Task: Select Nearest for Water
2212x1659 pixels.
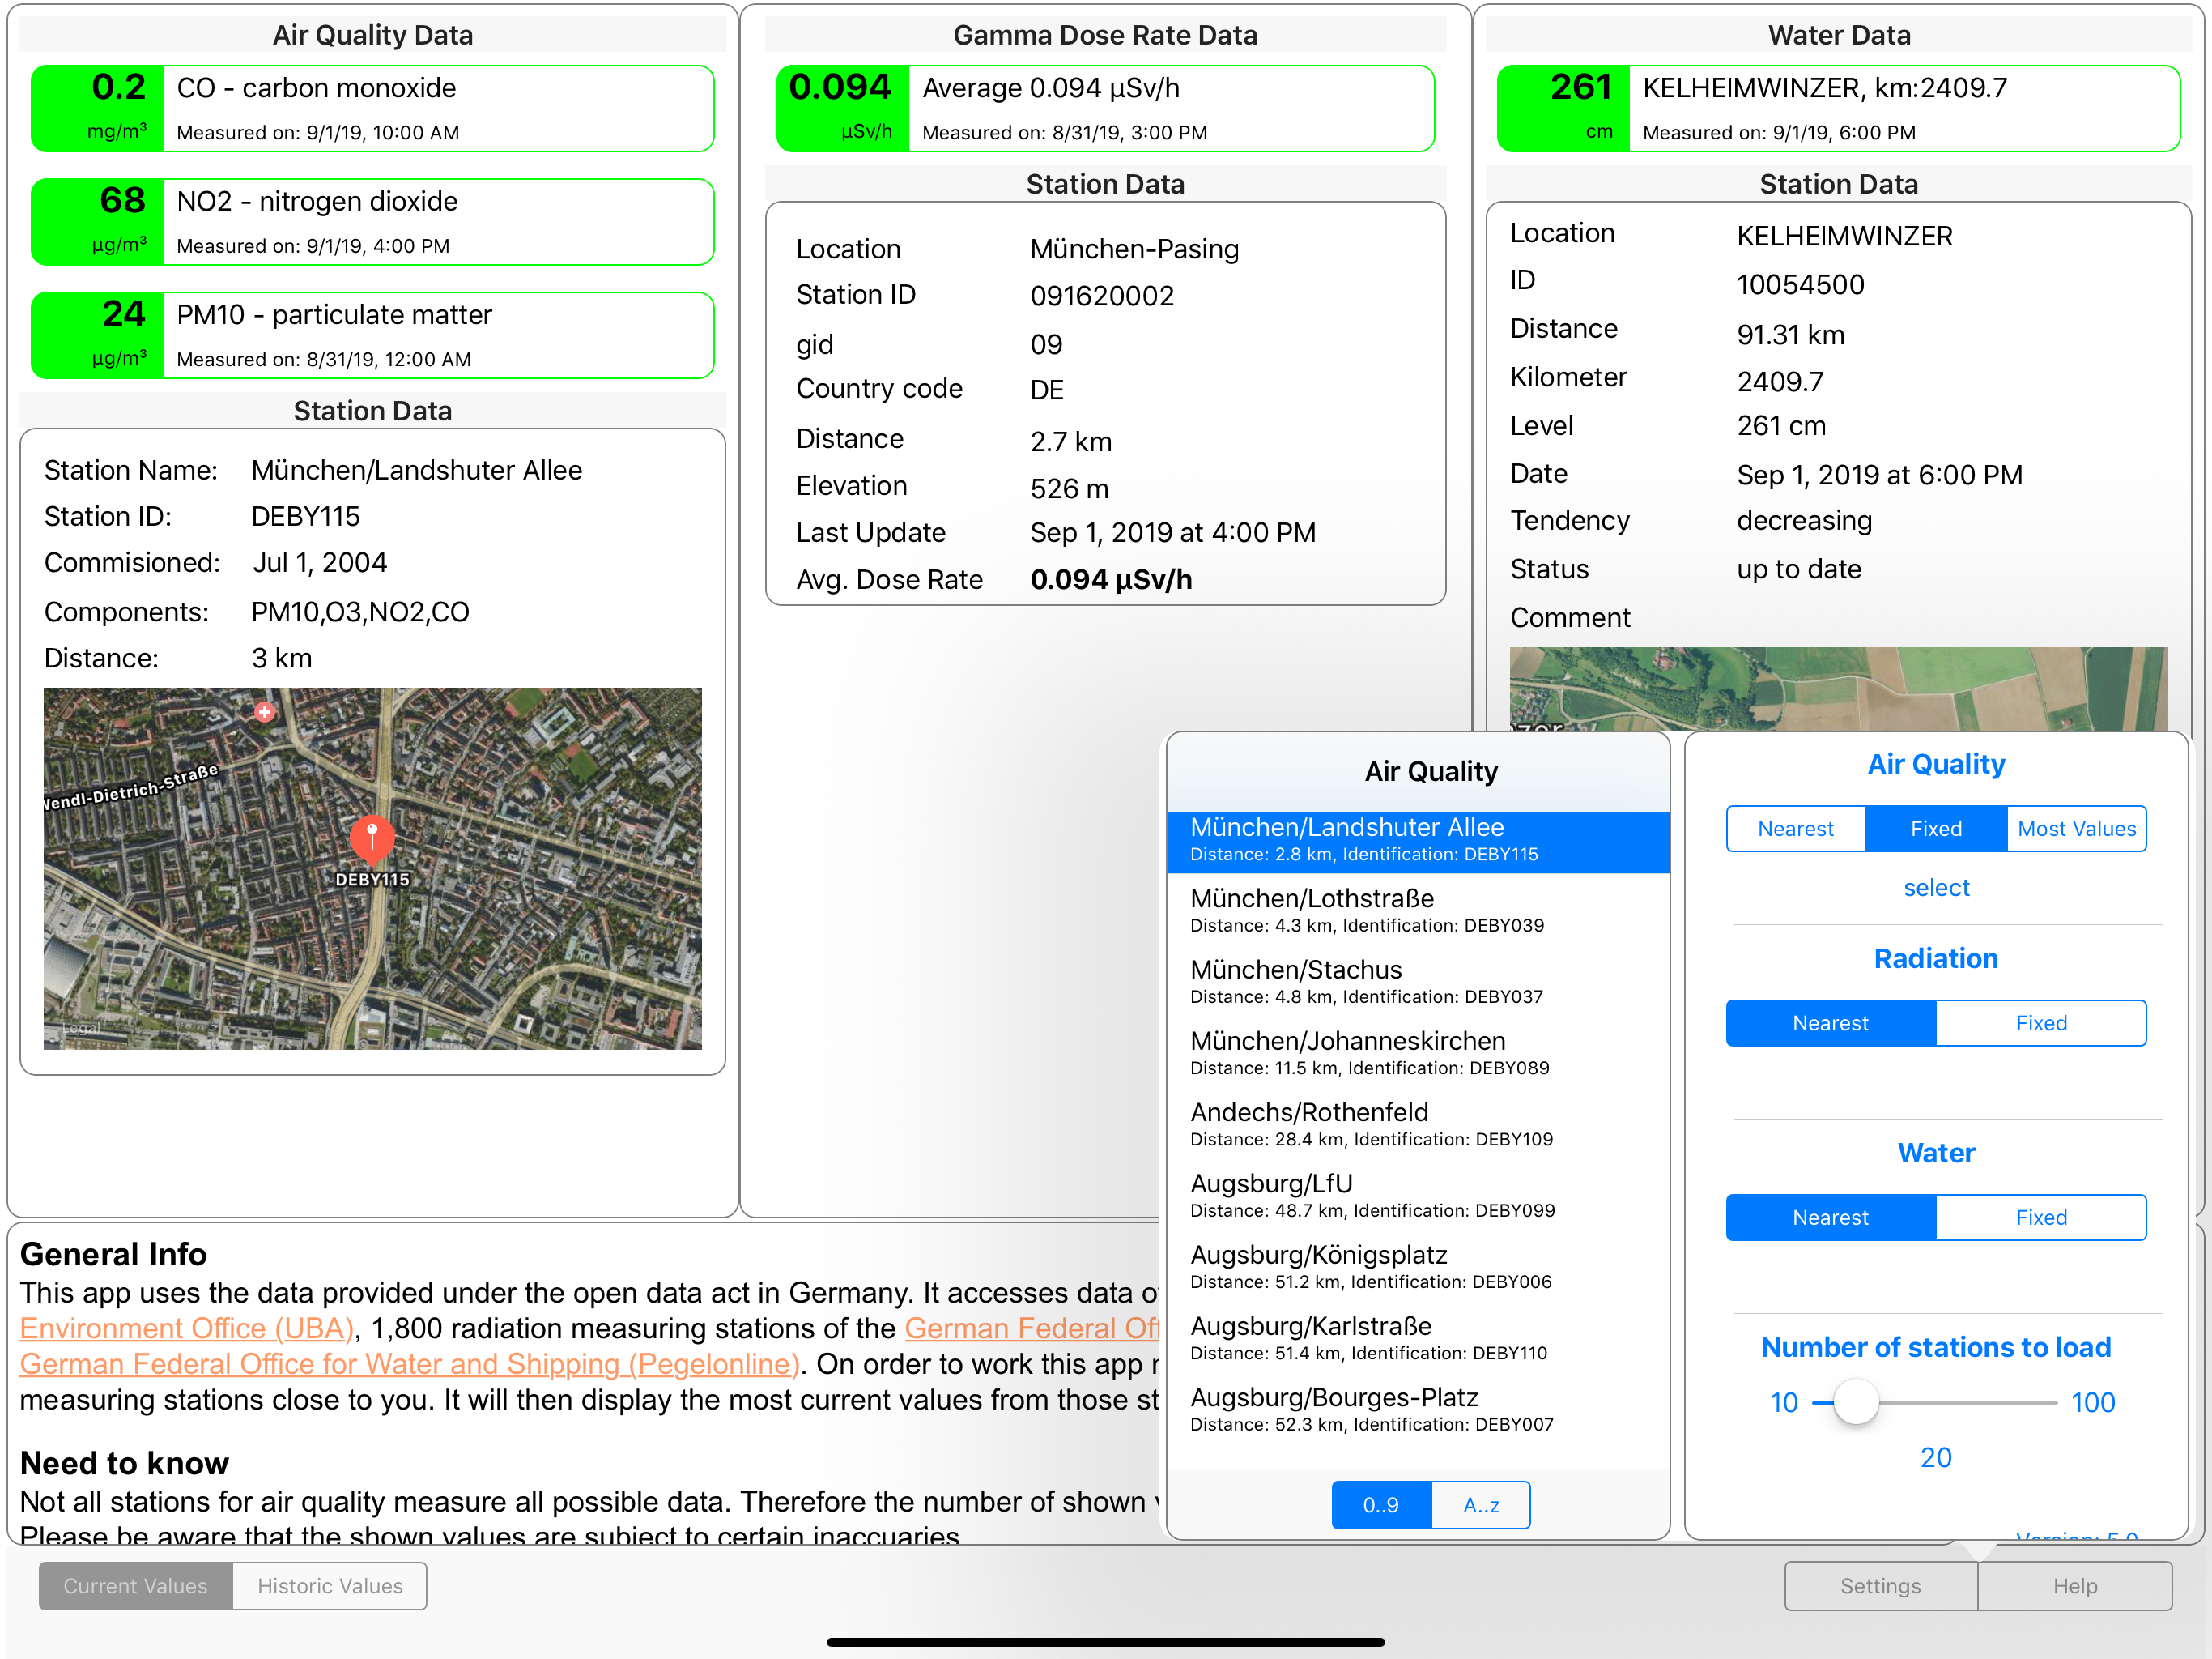Action: (x=1830, y=1217)
